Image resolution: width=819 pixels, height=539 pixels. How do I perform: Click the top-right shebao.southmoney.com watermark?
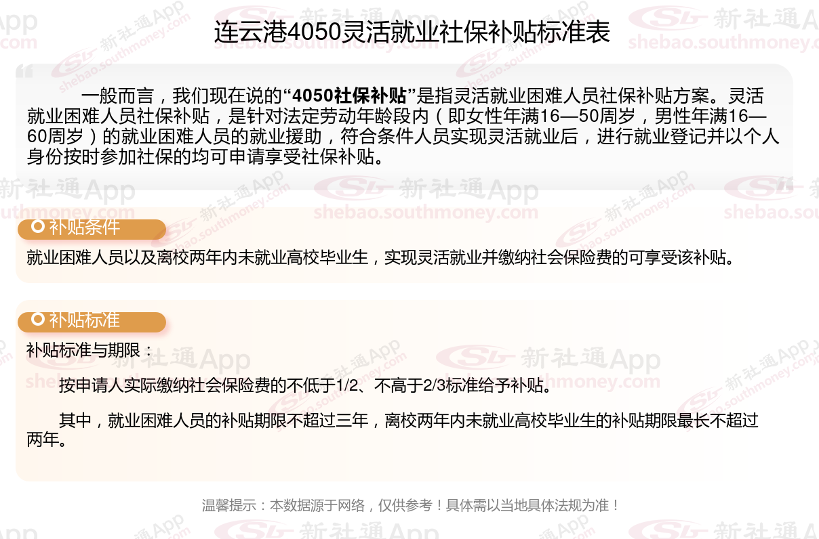(x=723, y=43)
